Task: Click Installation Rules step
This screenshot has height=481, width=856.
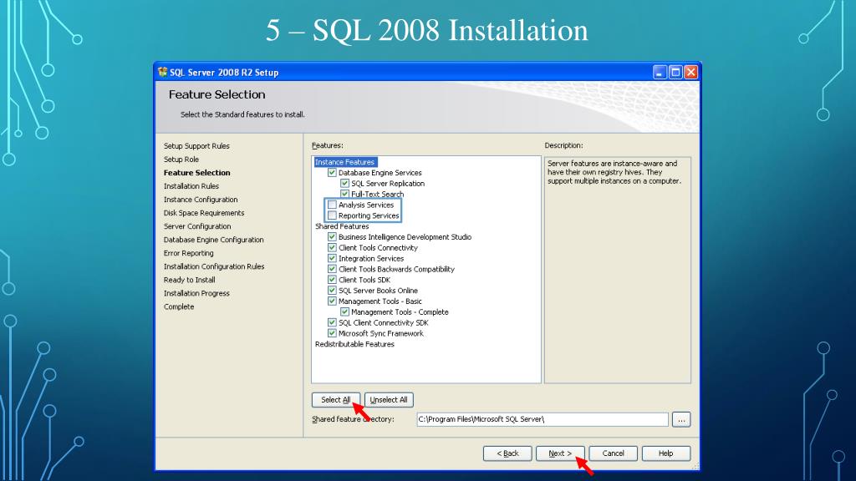Action: [191, 186]
